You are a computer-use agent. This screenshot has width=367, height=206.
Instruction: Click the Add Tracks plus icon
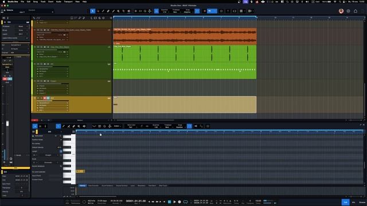111,18
